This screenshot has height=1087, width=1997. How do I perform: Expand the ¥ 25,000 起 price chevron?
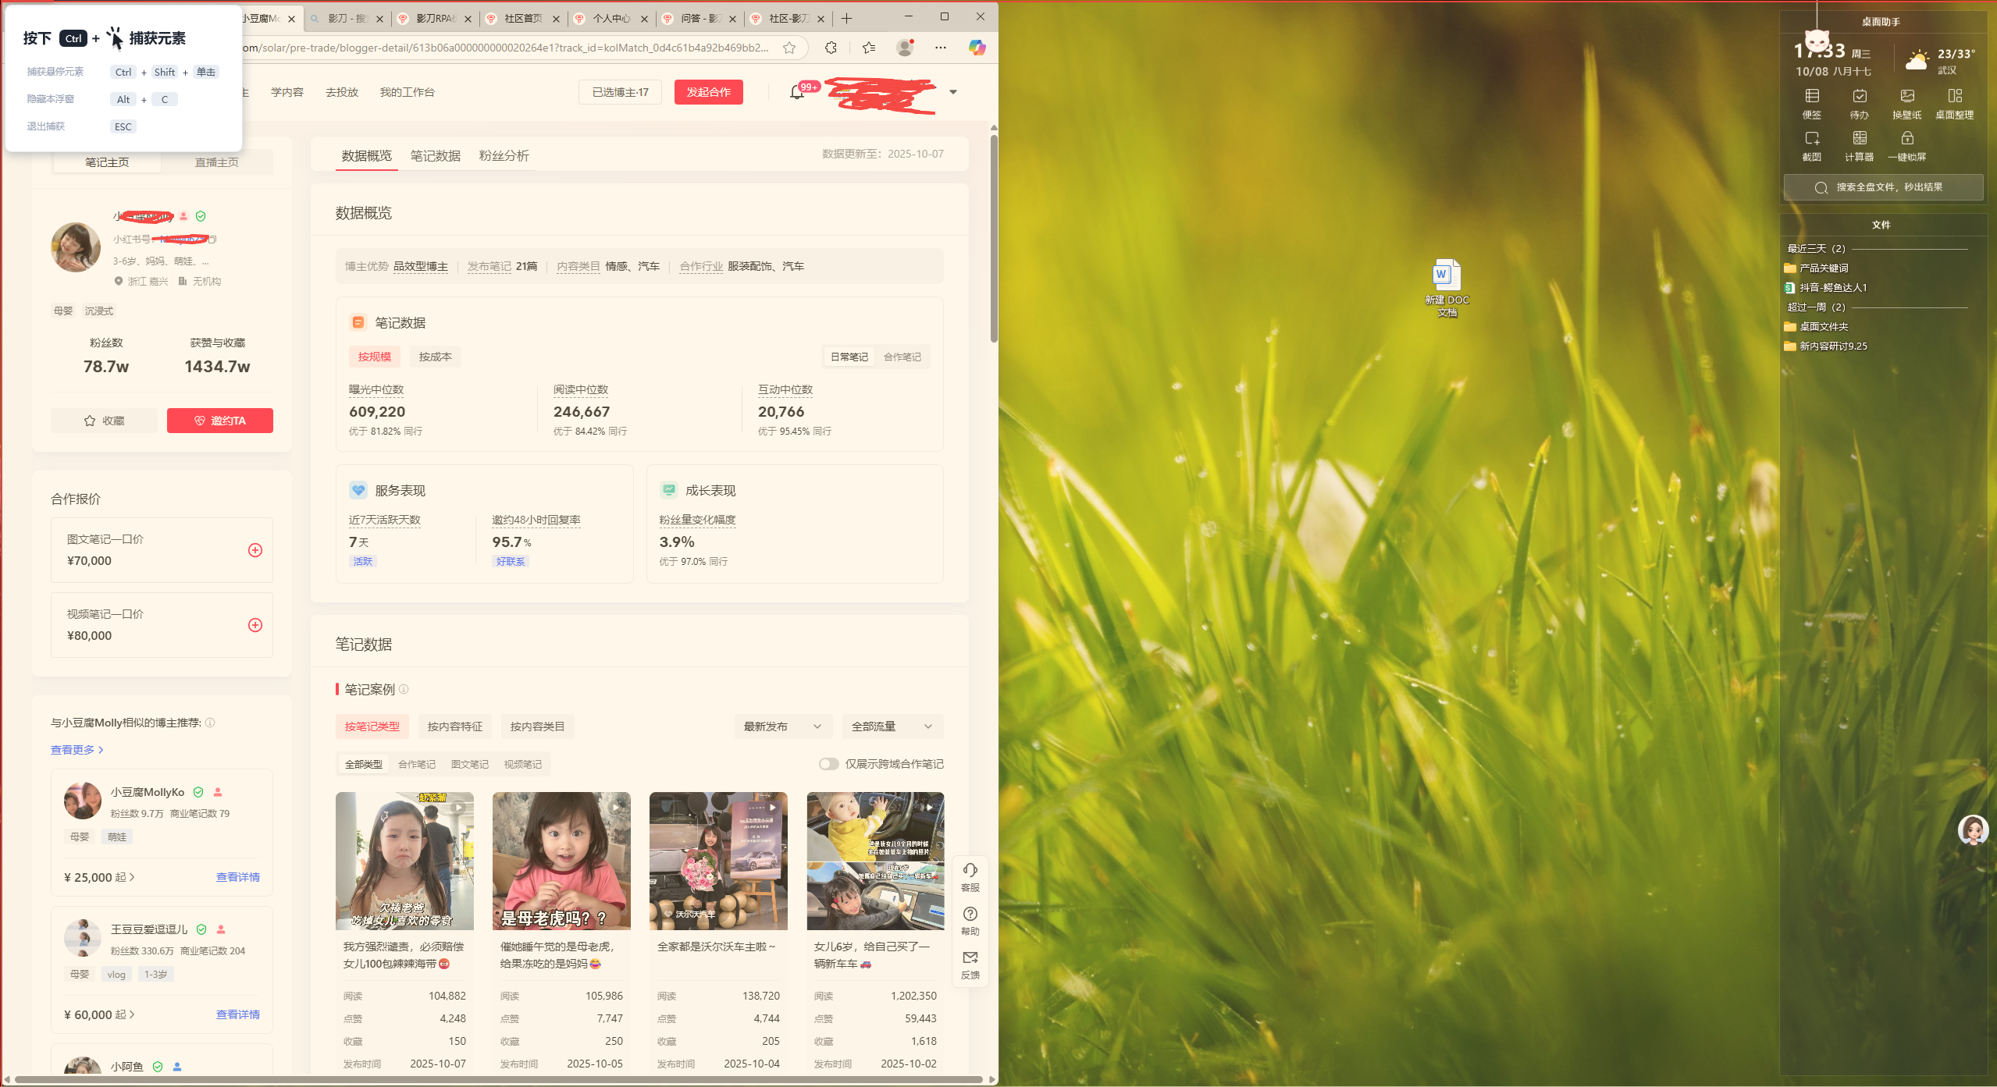[x=132, y=877]
